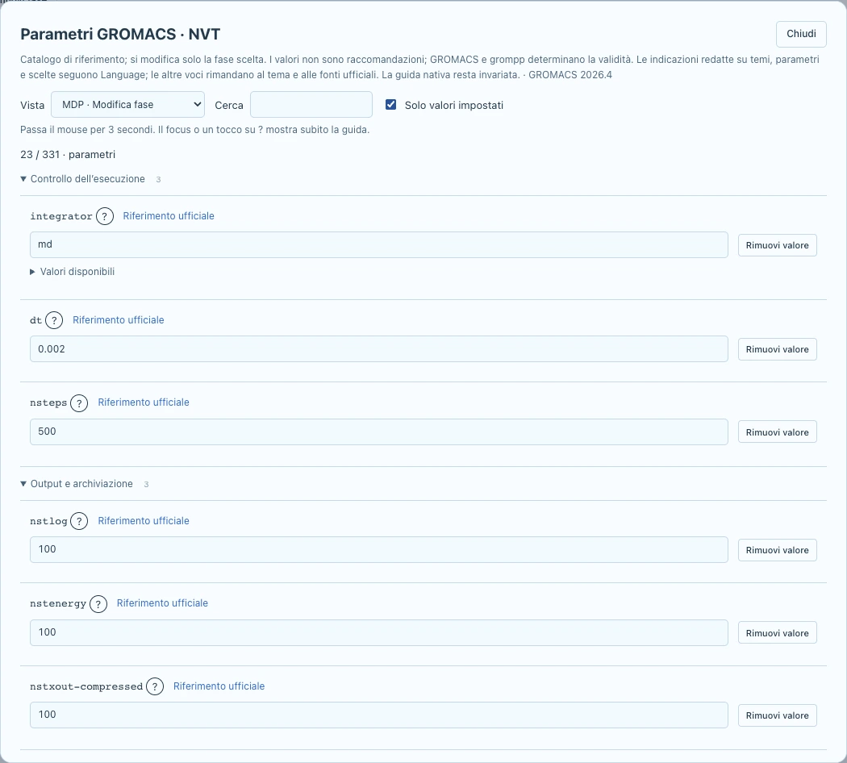Click the nstxout-compressed parameter name
The height and width of the screenshot is (763, 847).
coord(86,686)
